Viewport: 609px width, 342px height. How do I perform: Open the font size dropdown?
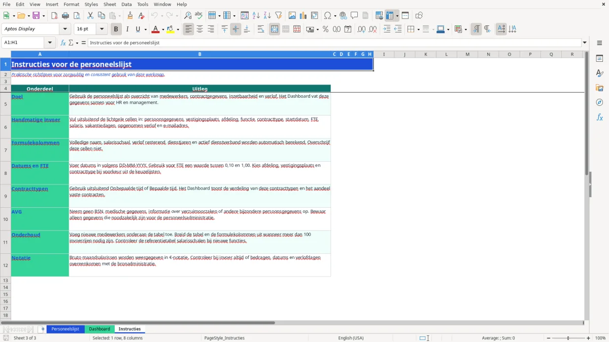pos(102,29)
